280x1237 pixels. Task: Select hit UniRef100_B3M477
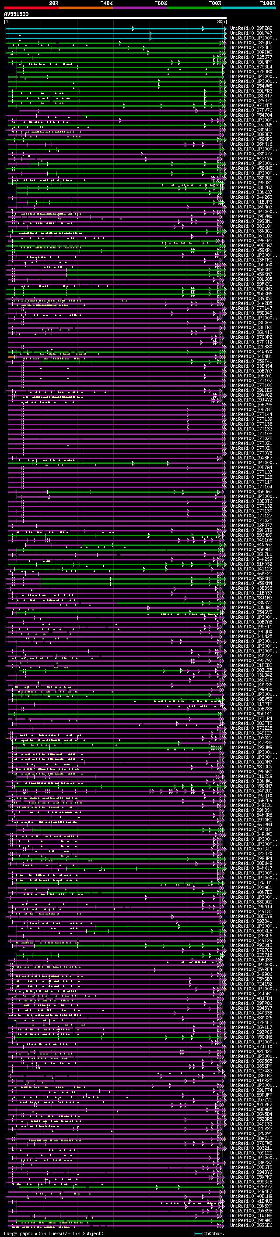(251, 154)
